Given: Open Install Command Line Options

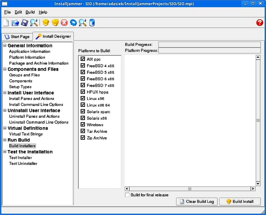Looking at the screenshot, I should 36,104.
